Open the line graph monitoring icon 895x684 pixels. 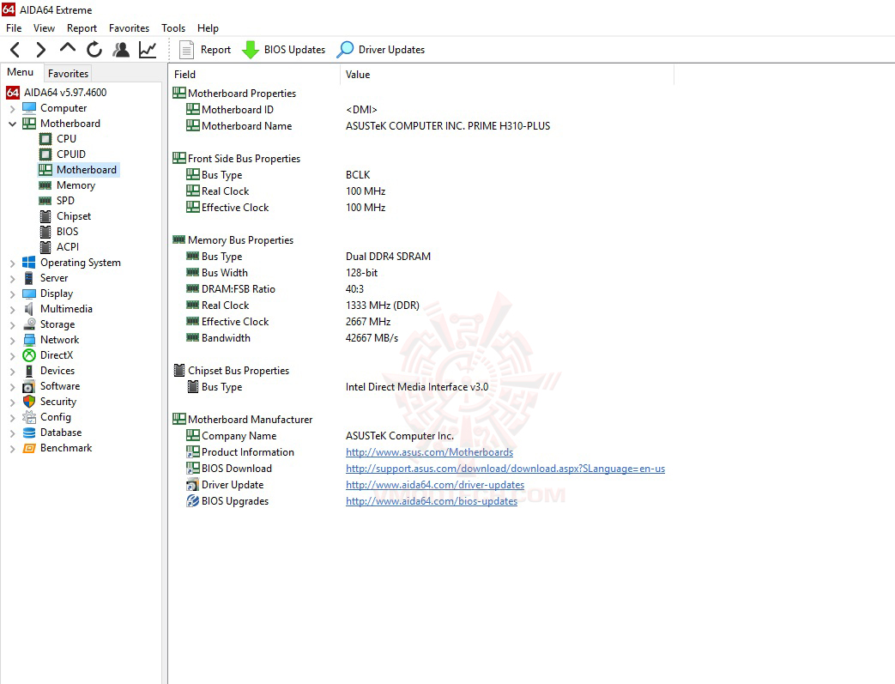(147, 49)
